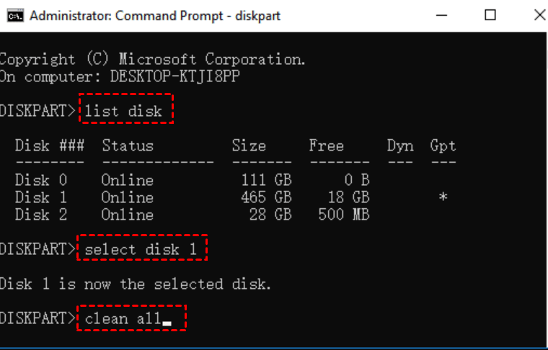This screenshot has width=548, height=350.
Task: Click the highlighted "select disk 1" command
Action: (x=142, y=250)
